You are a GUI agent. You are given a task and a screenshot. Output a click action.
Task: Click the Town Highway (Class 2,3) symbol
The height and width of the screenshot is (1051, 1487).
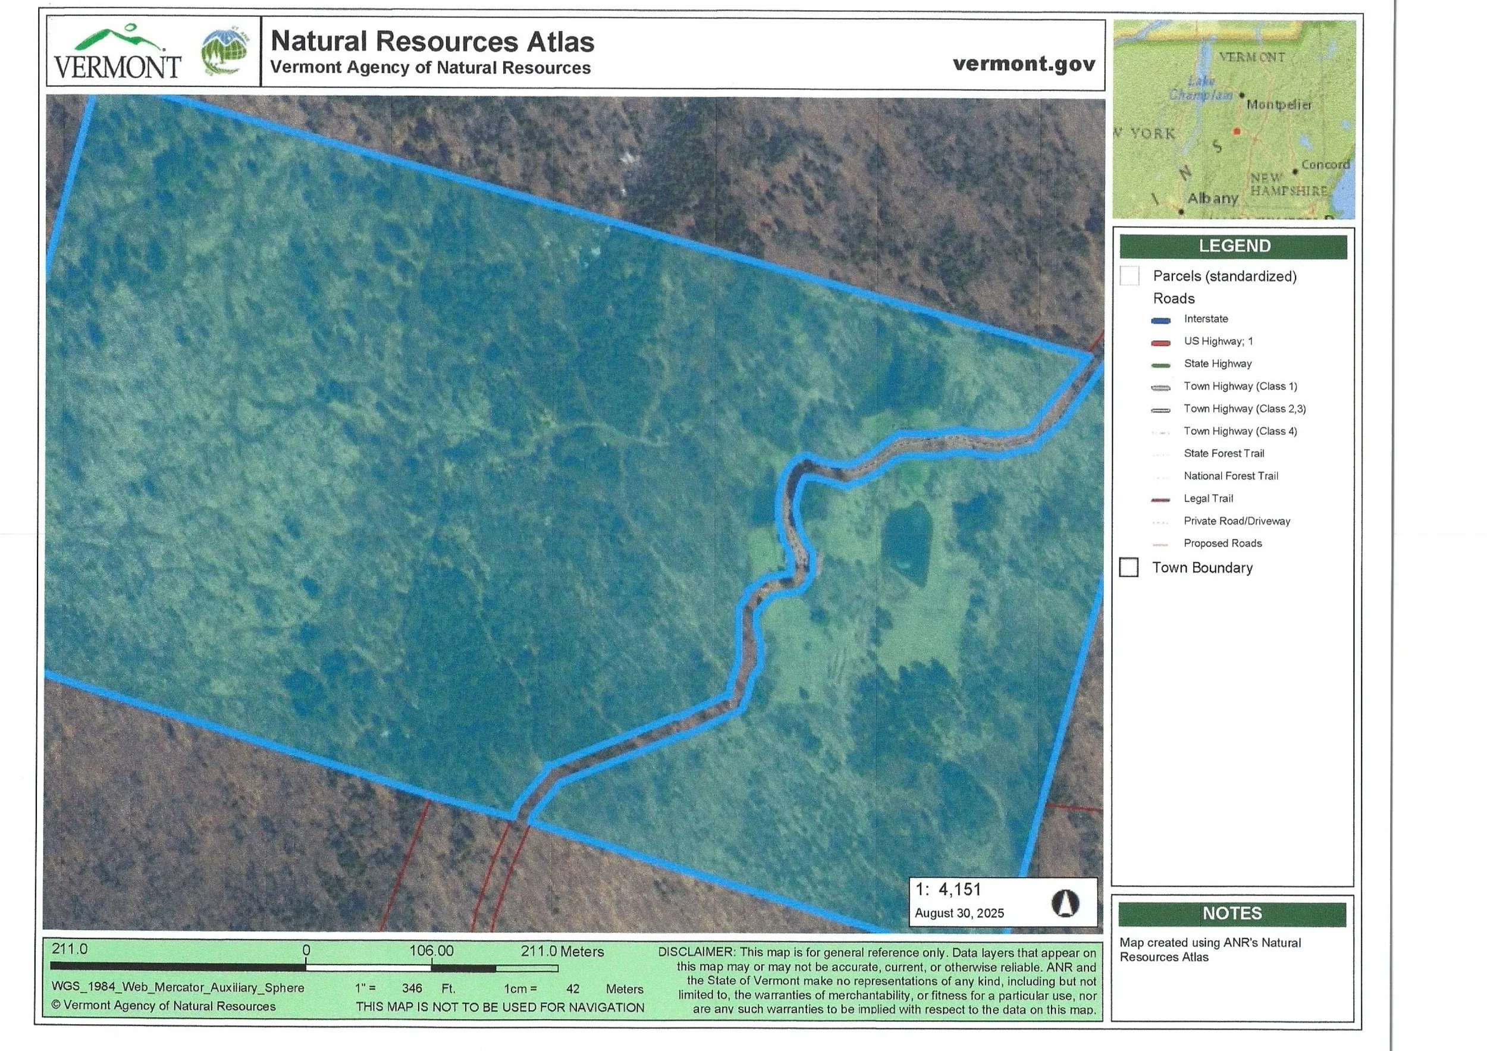pyautogui.click(x=1160, y=410)
